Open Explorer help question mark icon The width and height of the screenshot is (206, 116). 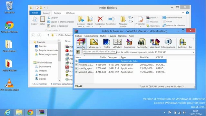point(187,13)
